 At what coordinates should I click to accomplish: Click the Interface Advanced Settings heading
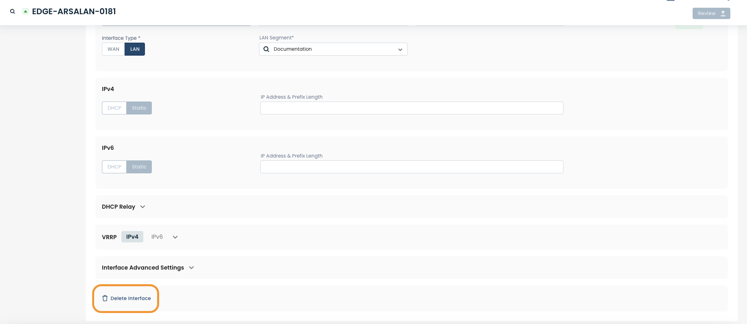[x=143, y=268]
